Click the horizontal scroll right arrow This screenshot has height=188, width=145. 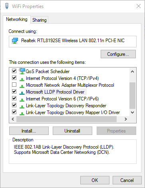pos(125,119)
